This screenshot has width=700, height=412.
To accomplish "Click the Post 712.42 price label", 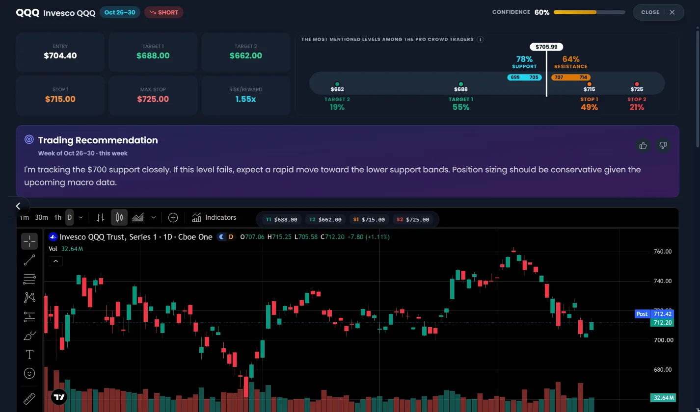I will (x=655, y=314).
